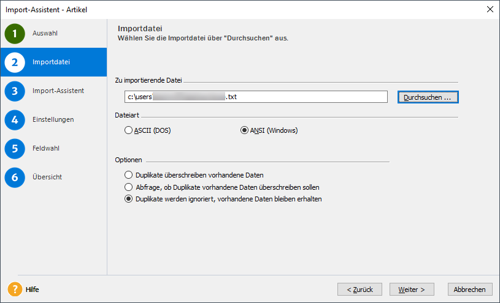The height and width of the screenshot is (303, 500).
Task: Click the step 6 number icon
Action: [15, 177]
